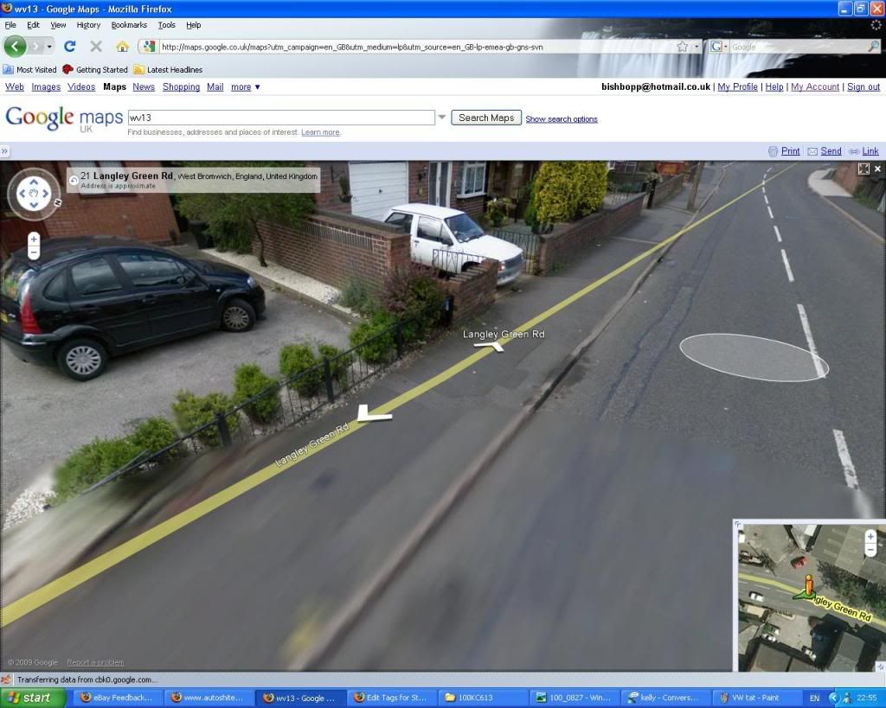Open the Google 'more' services dropdown
The image size is (886, 708).
pyautogui.click(x=245, y=87)
